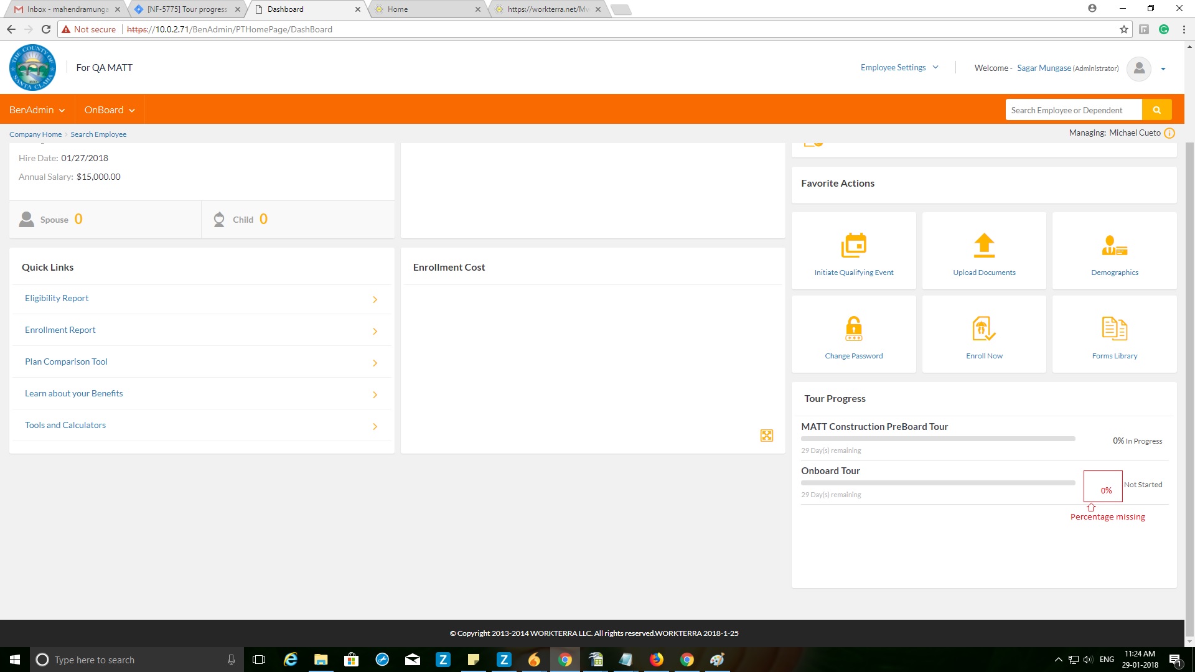Click the Plan Comparison Tool link
Viewport: 1195px width, 672px height.
(x=66, y=362)
